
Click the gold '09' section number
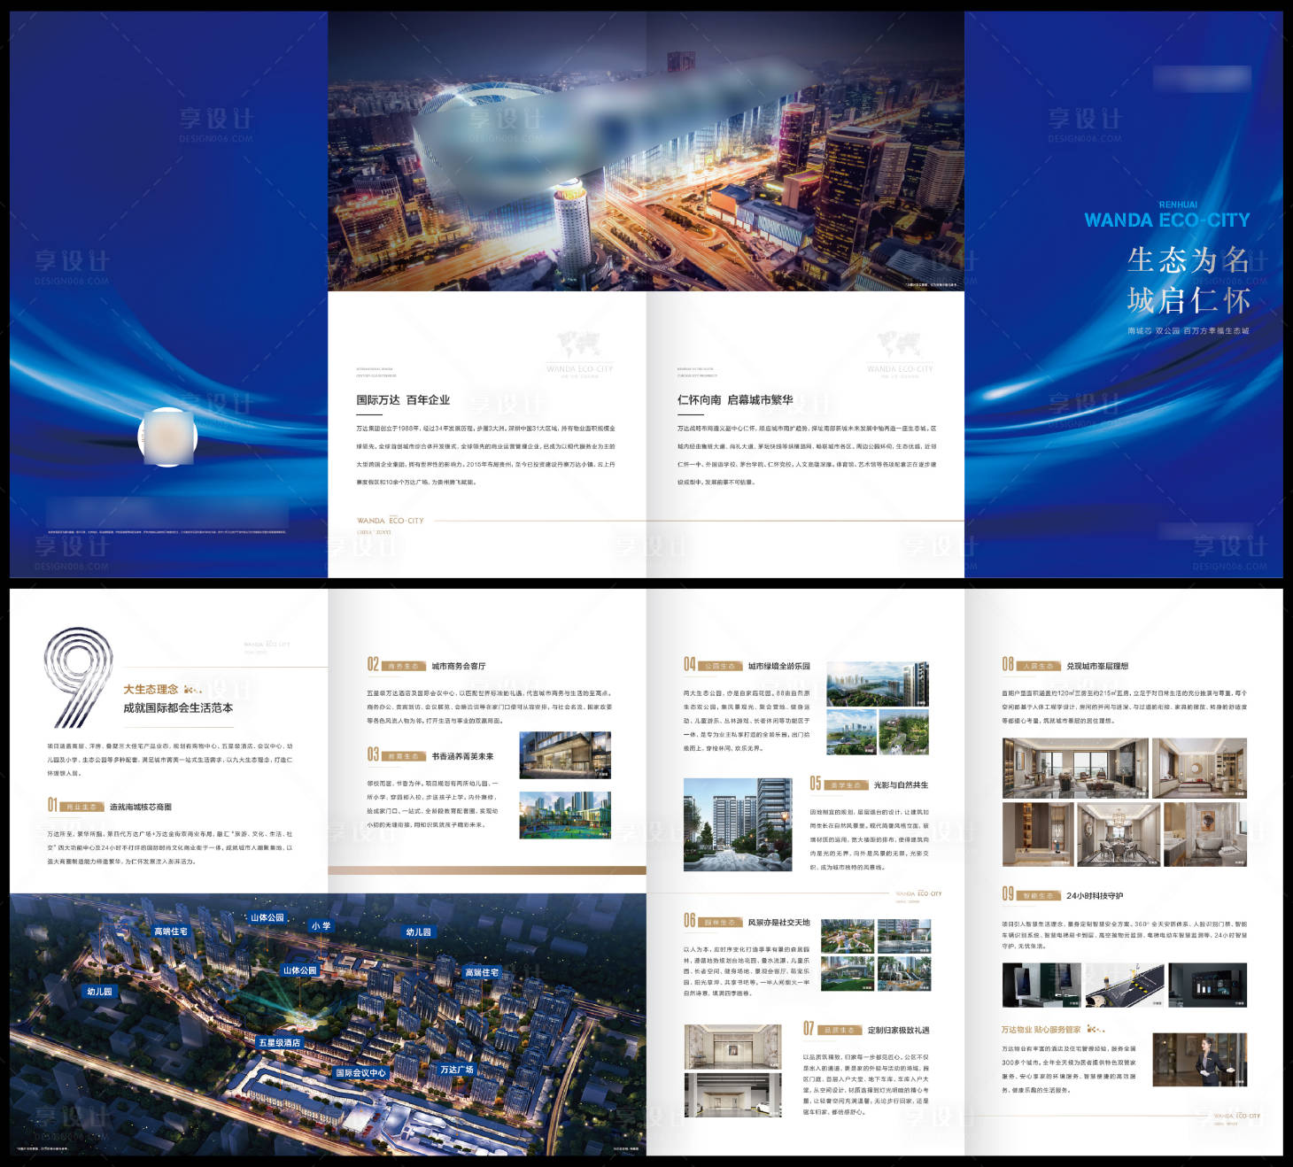pos(1008,894)
